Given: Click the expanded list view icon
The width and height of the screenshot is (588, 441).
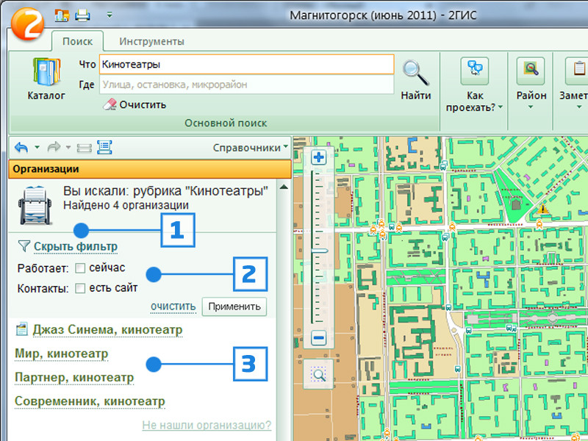Looking at the screenshot, I should tap(104, 148).
